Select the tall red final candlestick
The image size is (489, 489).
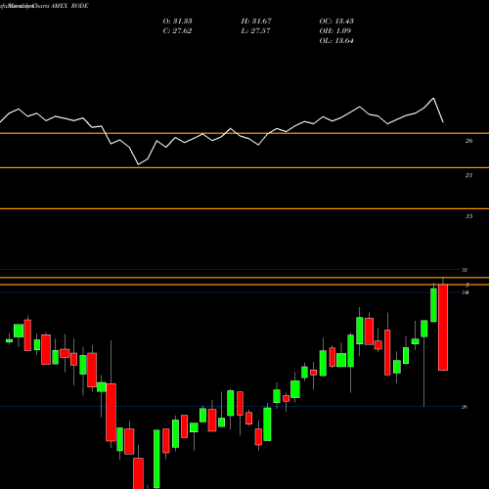pos(443,328)
